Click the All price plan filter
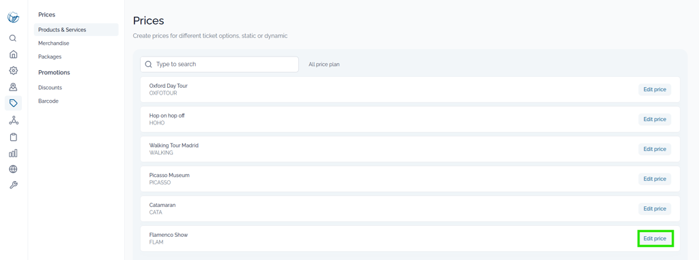 click(324, 65)
